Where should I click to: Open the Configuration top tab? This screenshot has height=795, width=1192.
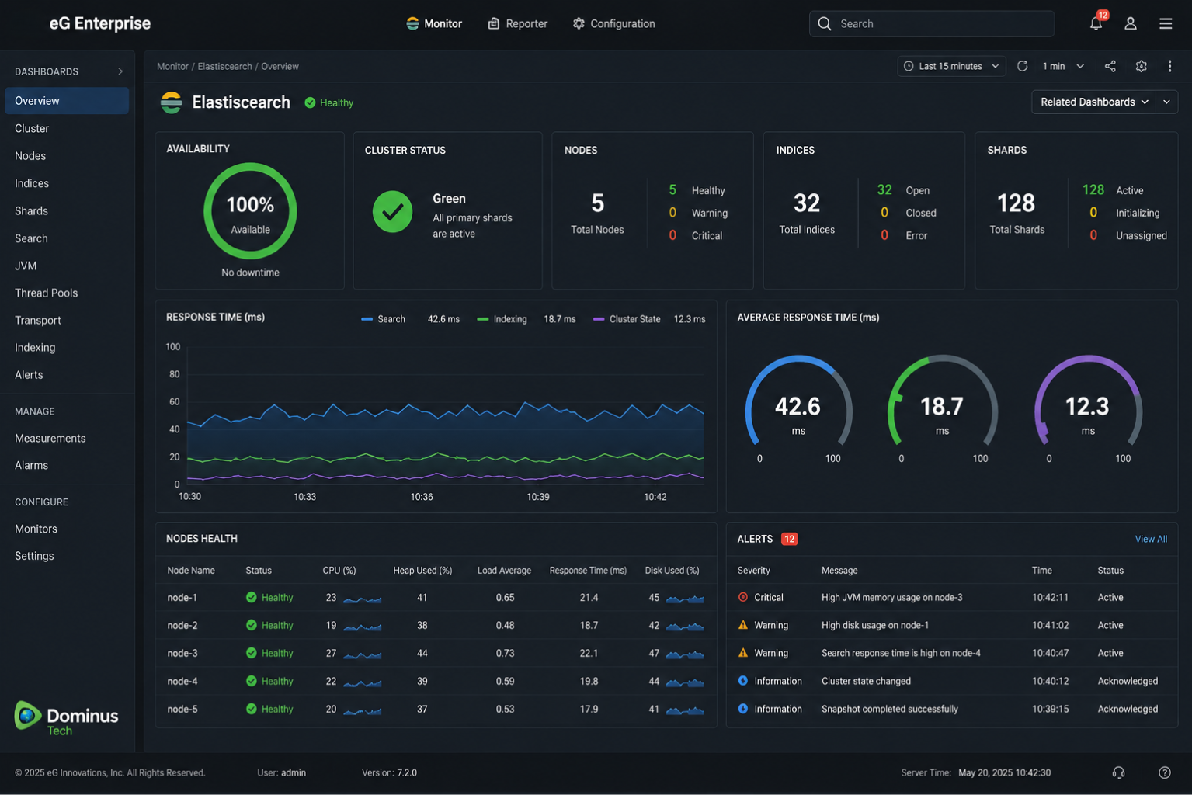point(613,23)
